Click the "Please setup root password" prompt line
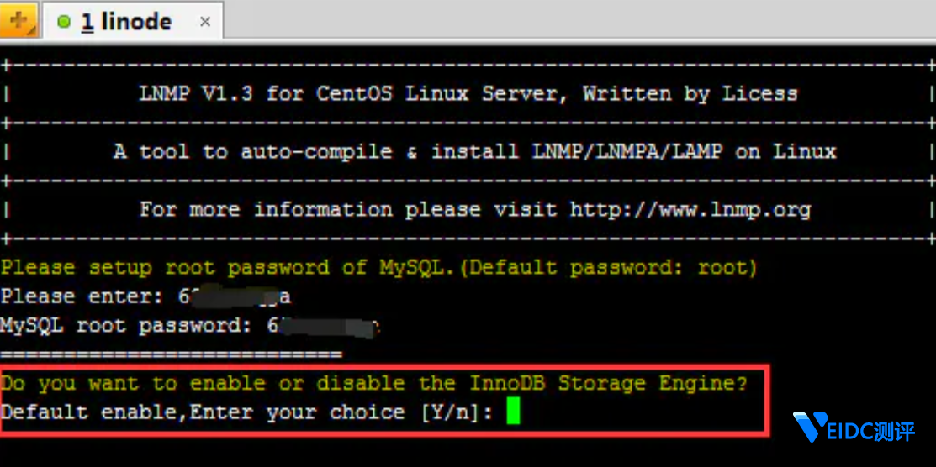936x467 pixels. [378, 268]
